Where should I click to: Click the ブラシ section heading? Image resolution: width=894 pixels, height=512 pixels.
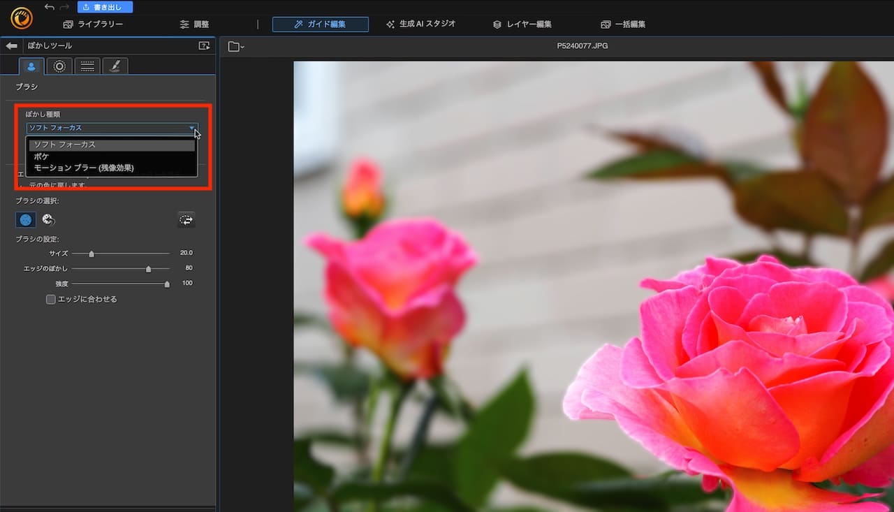pos(27,87)
